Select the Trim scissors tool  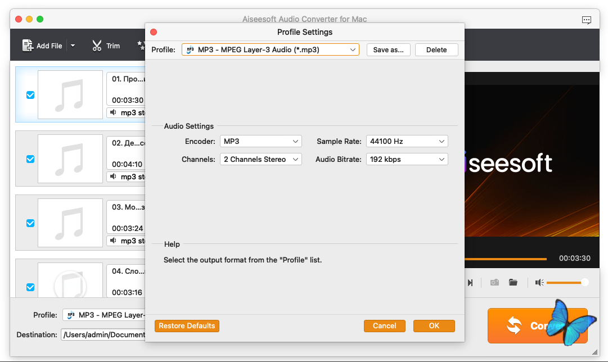[x=97, y=46]
